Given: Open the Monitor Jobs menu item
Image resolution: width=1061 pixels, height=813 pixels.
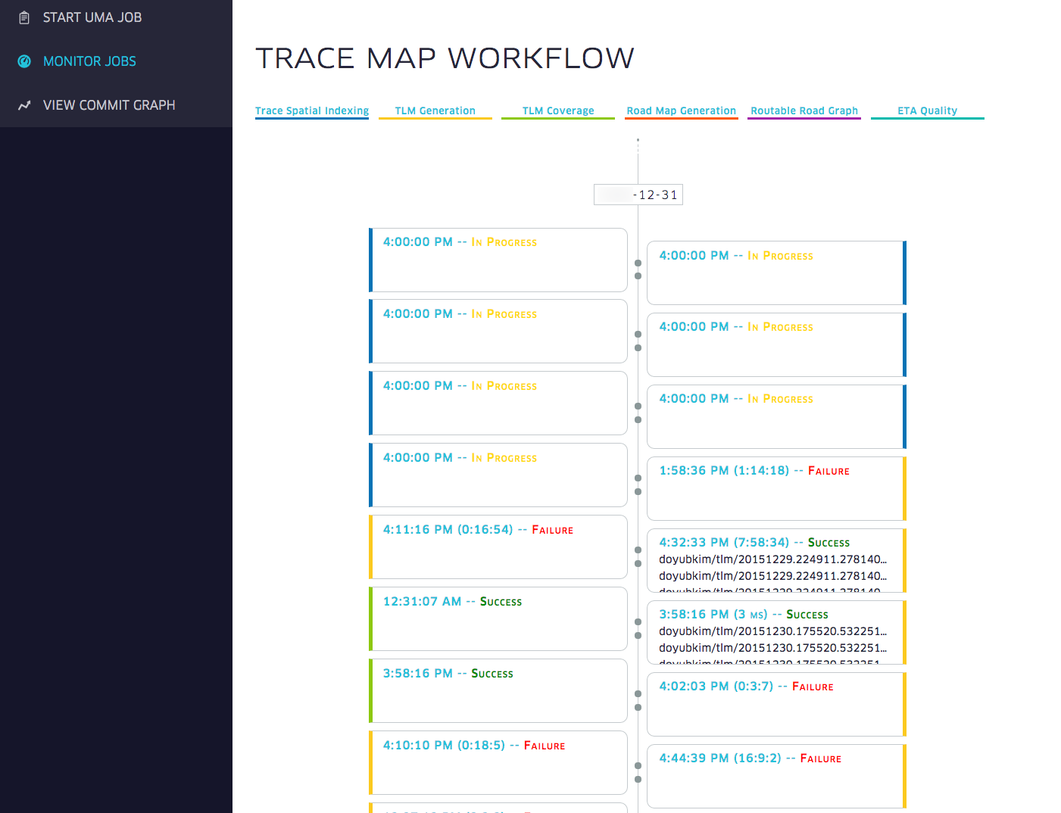Looking at the screenshot, I should [89, 61].
